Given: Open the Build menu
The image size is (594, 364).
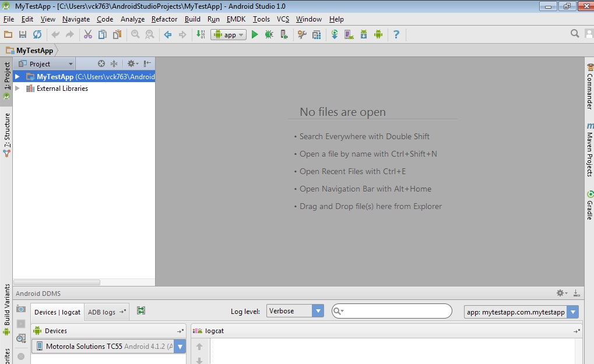Looking at the screenshot, I should (192, 19).
